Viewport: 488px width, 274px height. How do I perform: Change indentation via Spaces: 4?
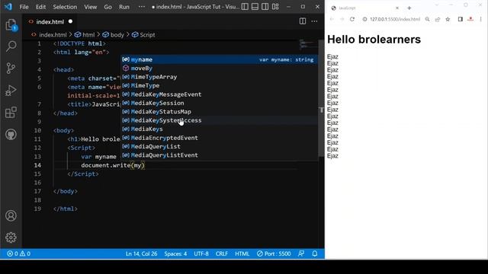(x=175, y=253)
